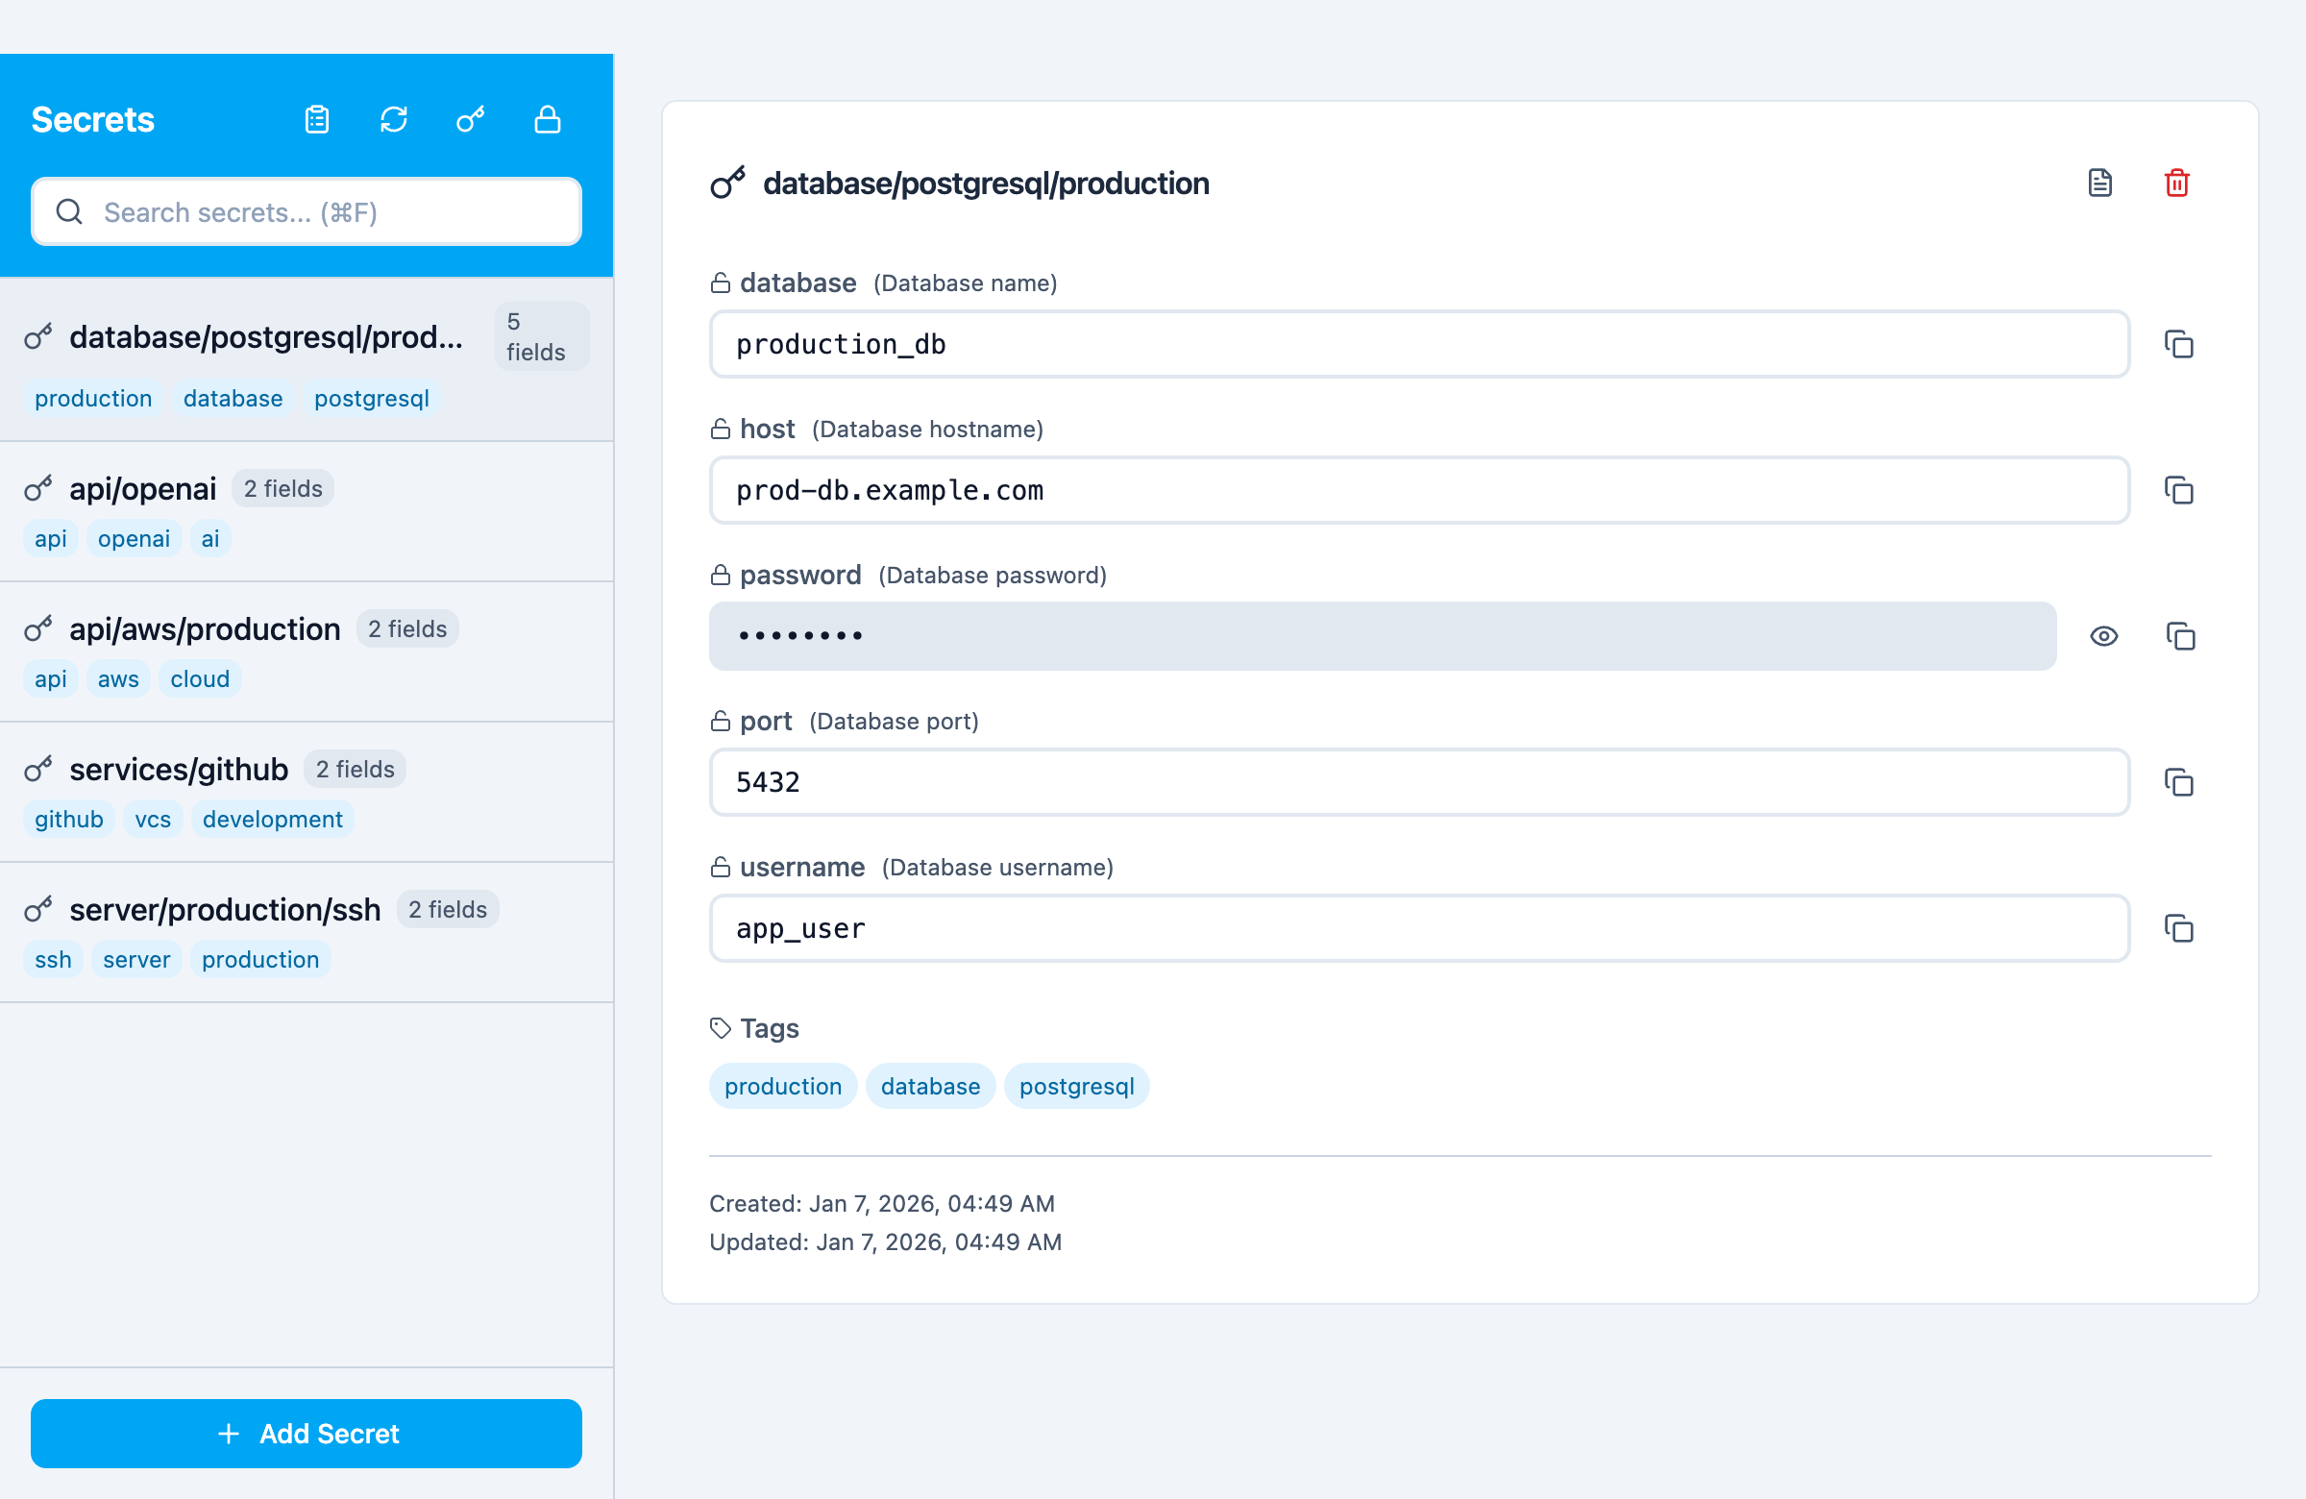Click the aws tag under api/aws/production
Viewport: 2306px width, 1499px height.
pos(117,678)
